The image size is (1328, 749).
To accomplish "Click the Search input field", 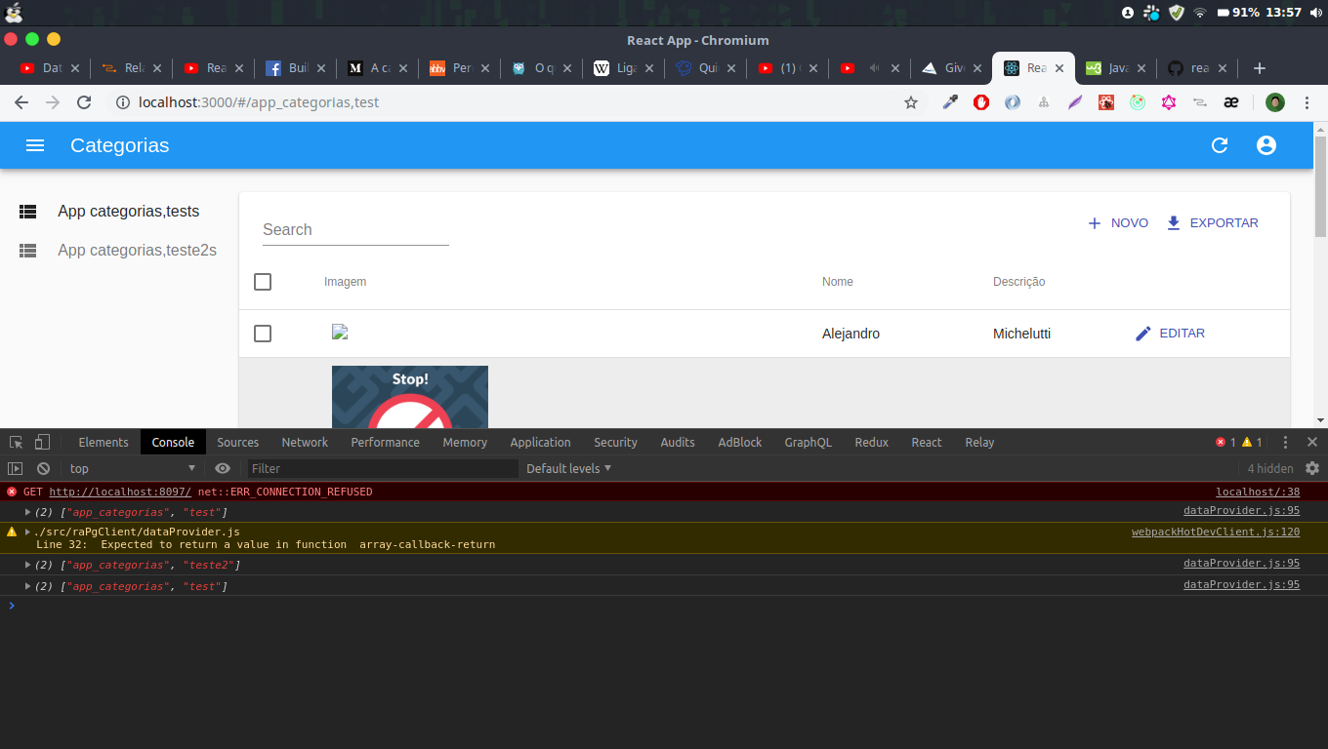I will [355, 230].
